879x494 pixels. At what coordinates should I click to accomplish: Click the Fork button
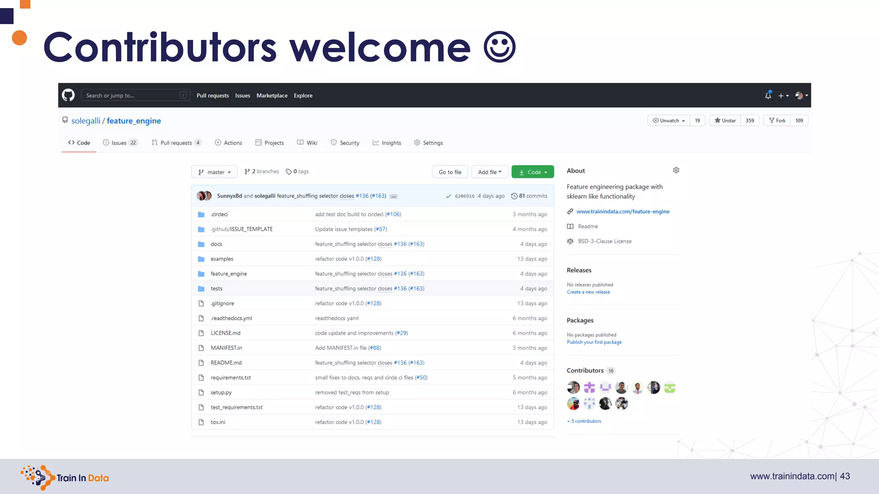[x=777, y=120]
